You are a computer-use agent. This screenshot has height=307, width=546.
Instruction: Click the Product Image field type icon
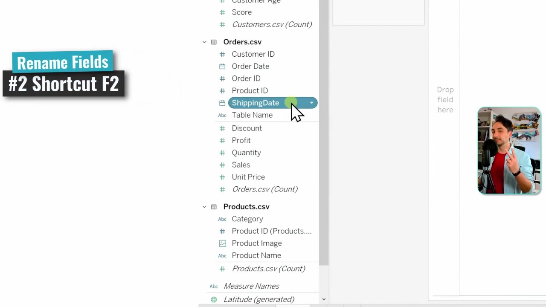(222, 243)
